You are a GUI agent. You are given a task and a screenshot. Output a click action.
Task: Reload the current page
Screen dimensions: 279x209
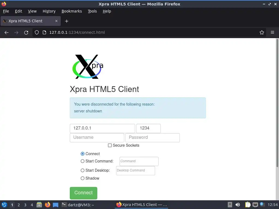(26, 33)
